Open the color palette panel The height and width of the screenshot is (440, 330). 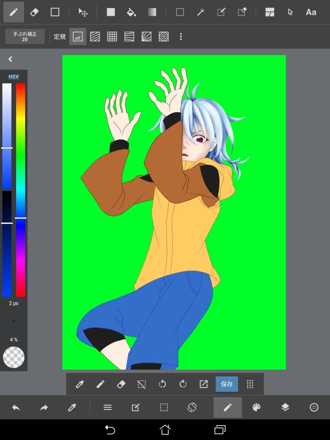click(257, 407)
